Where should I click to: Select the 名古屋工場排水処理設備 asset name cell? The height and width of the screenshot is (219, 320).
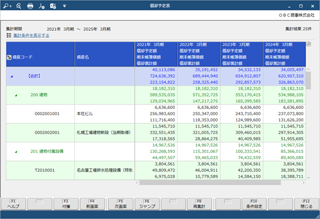click(105, 171)
